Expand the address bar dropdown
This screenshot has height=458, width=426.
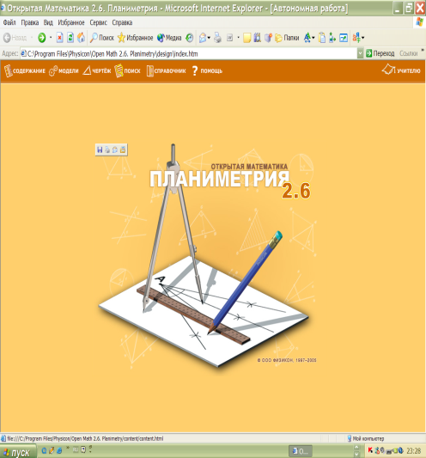click(x=360, y=53)
